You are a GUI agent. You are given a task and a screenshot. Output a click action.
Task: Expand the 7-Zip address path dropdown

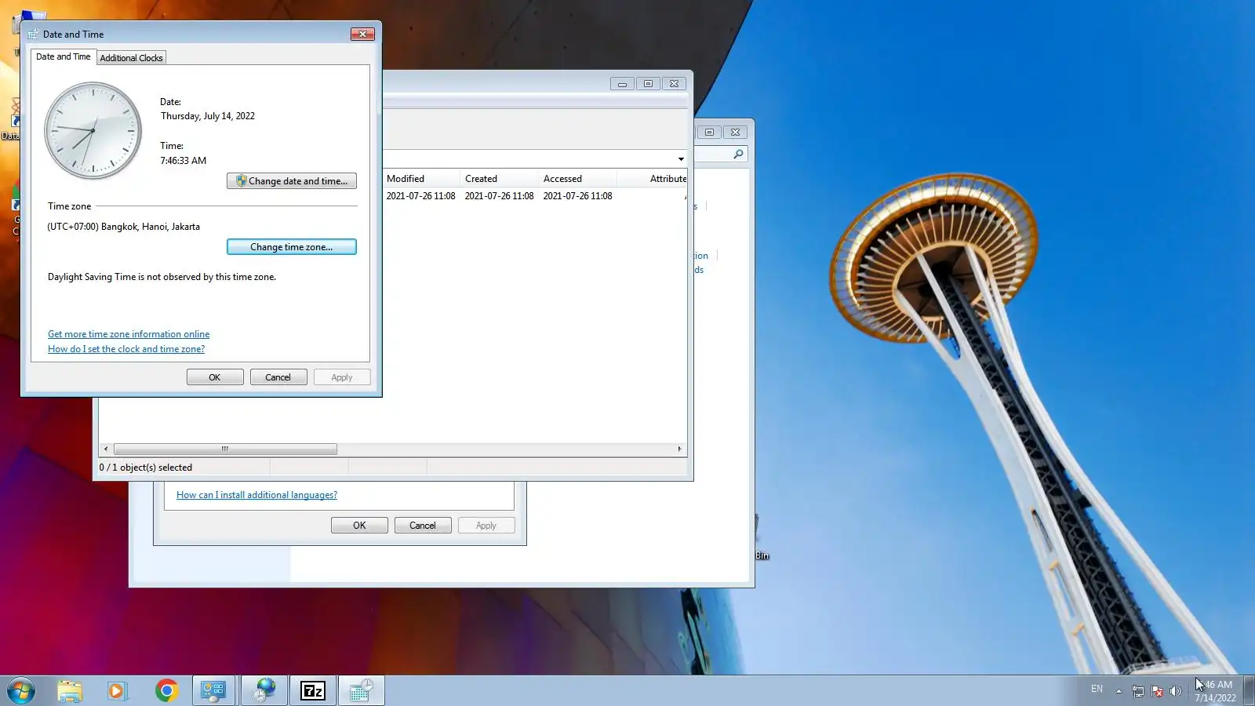[x=681, y=159]
